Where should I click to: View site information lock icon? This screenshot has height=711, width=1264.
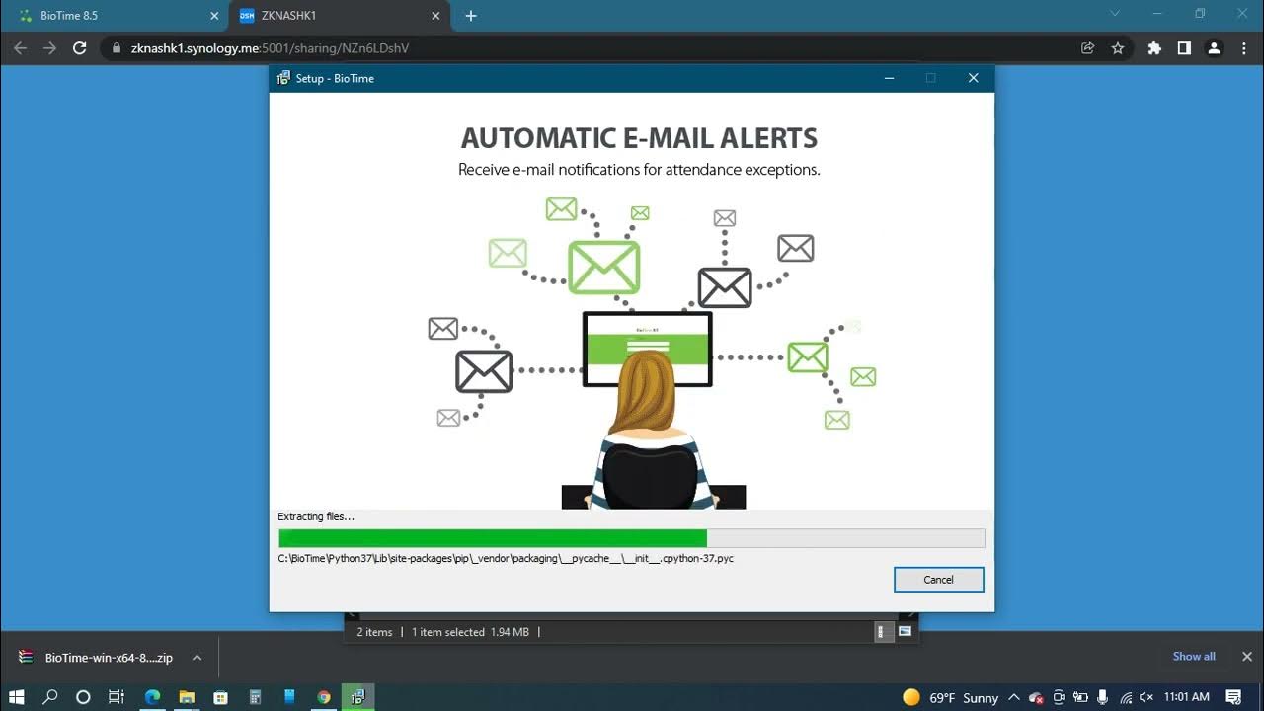(117, 47)
